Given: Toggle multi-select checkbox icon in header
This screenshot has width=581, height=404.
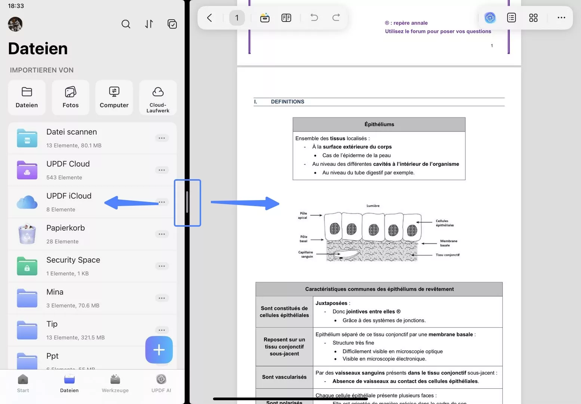Looking at the screenshot, I should 172,24.
